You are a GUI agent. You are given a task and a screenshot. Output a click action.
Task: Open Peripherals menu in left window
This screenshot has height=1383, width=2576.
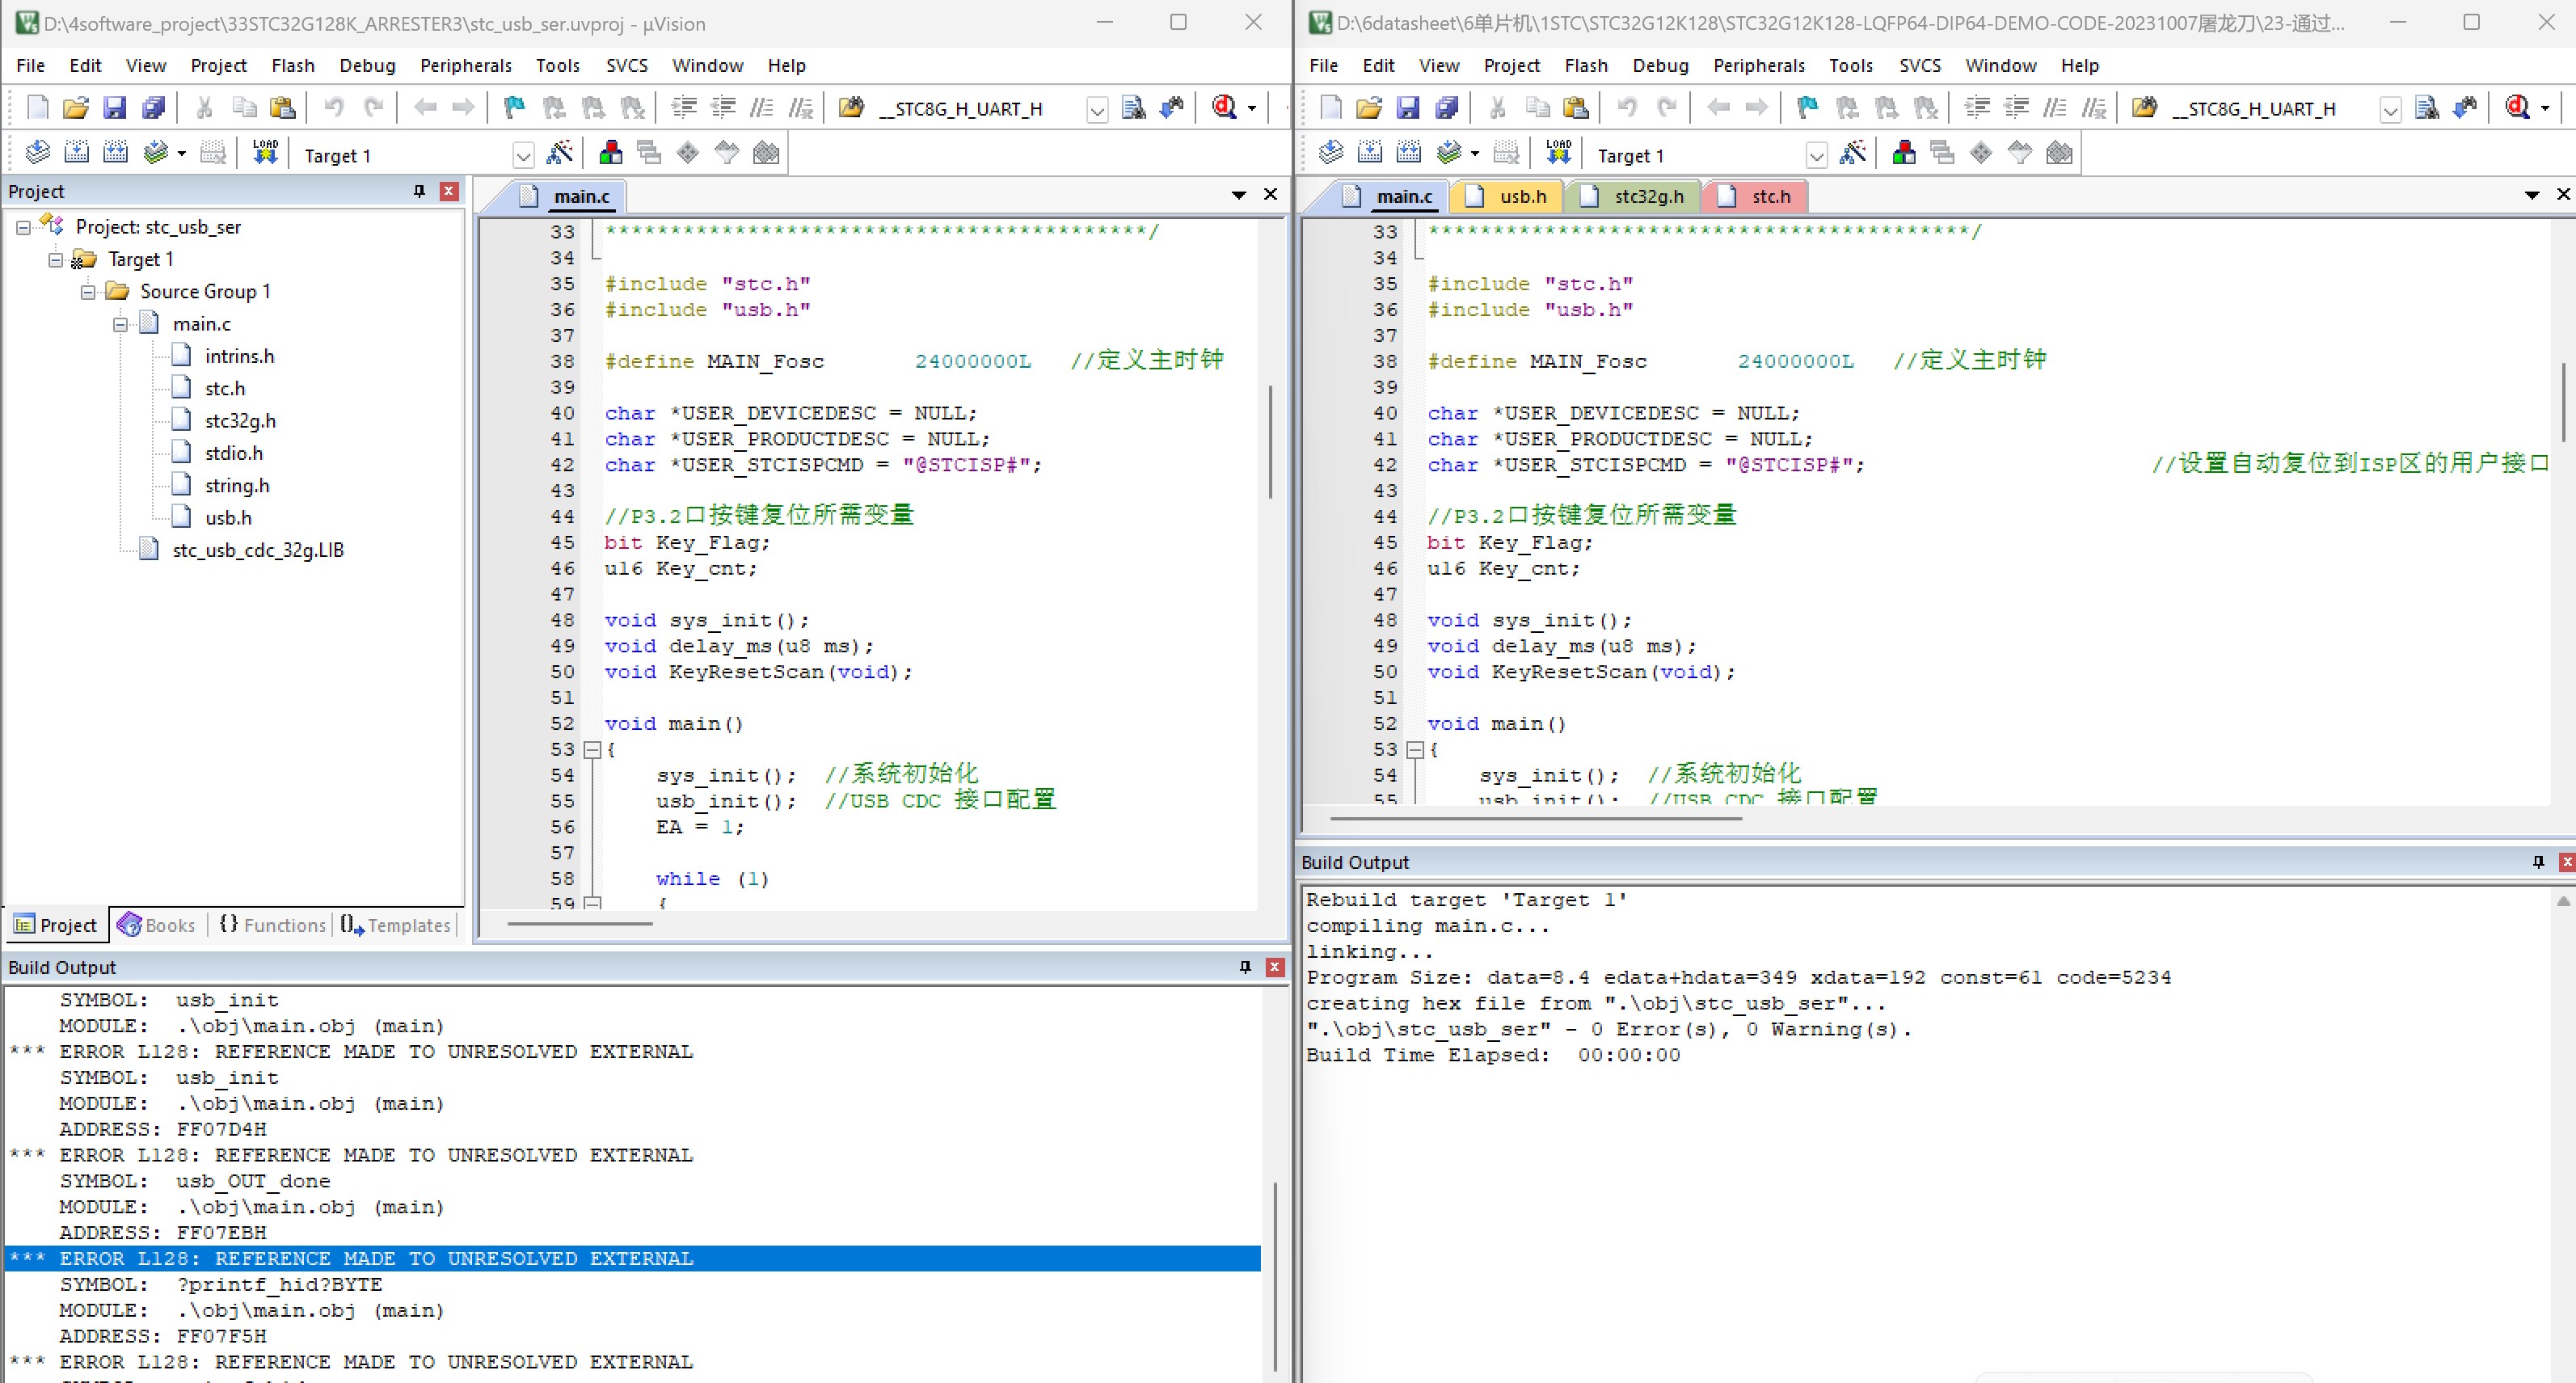pos(465,65)
